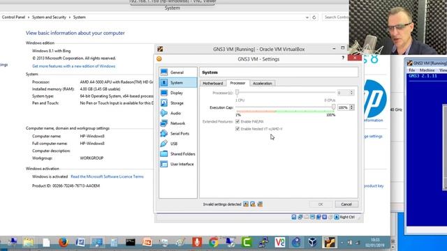The width and height of the screenshot is (447, 251).
Task: Open Shared Folders category in sidebar
Action: coord(178,154)
